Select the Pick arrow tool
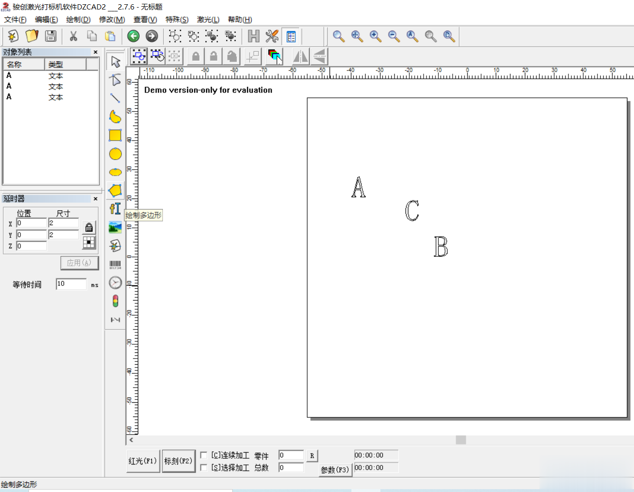 coord(115,62)
